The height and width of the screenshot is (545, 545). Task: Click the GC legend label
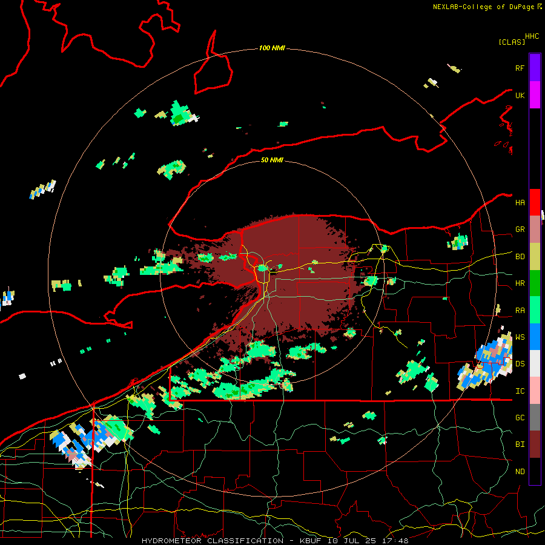coord(520,418)
